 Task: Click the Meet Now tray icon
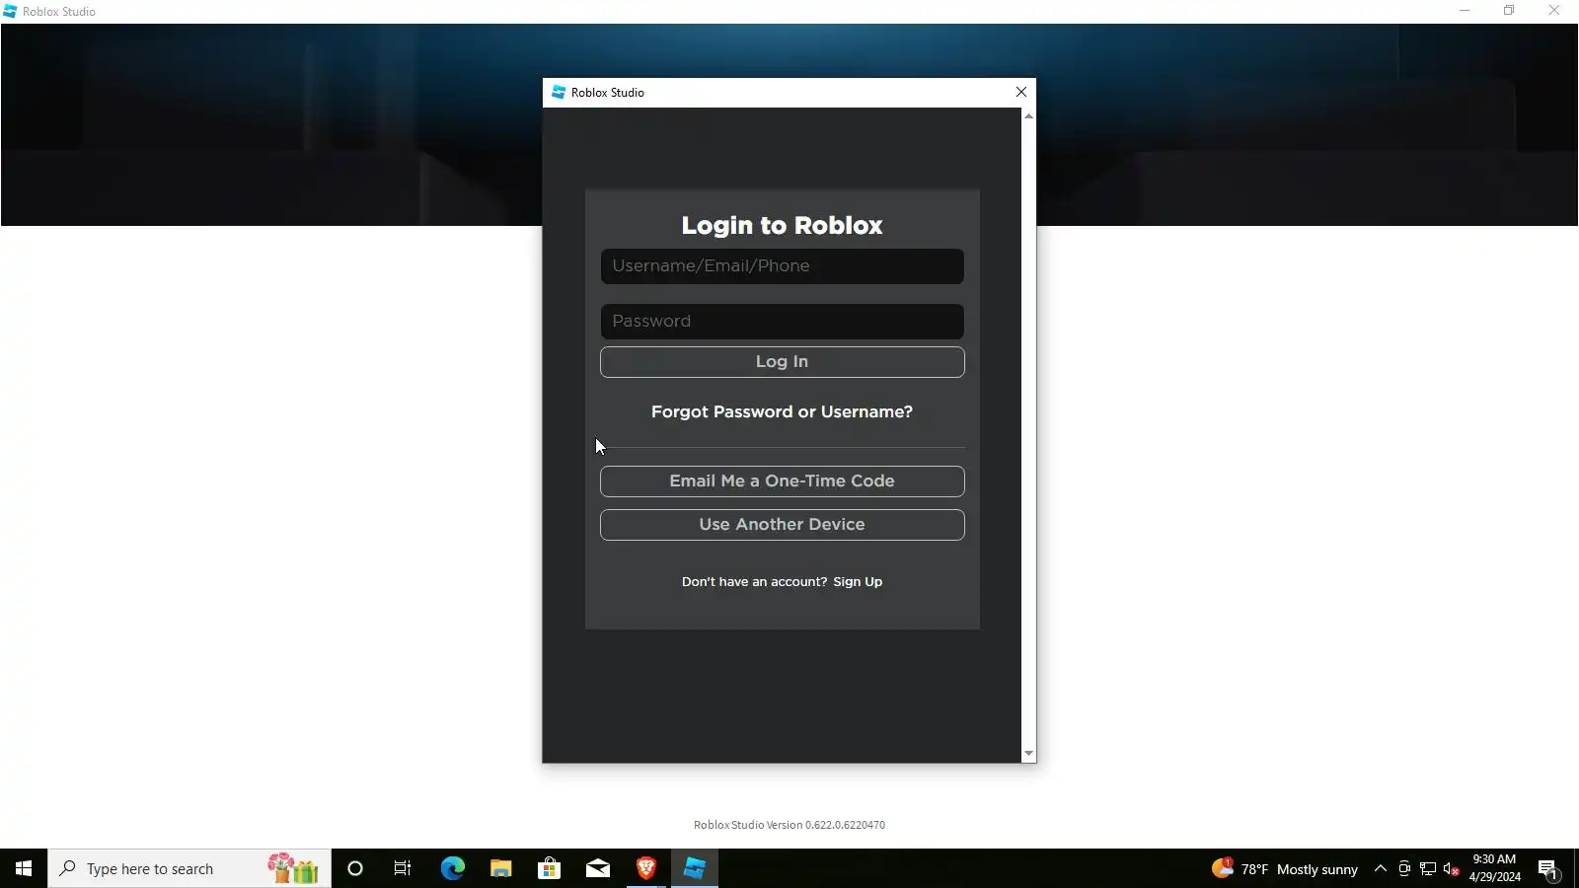click(1404, 868)
